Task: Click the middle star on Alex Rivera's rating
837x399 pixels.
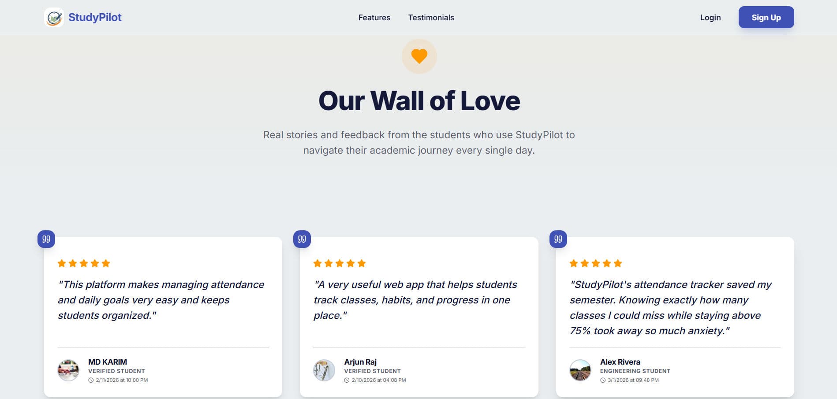Action: point(594,263)
